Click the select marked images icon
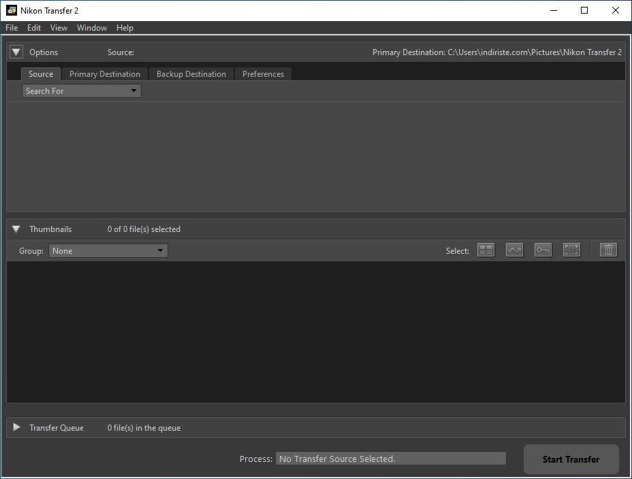This screenshot has height=479, width=632. [x=514, y=250]
